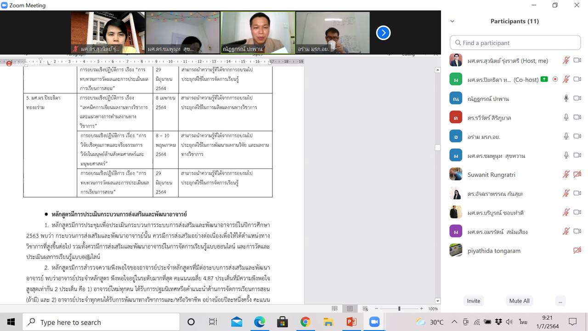This screenshot has height=331, width=588.
Task: Switch to PowerPoint on taskbar
Action: point(351,322)
